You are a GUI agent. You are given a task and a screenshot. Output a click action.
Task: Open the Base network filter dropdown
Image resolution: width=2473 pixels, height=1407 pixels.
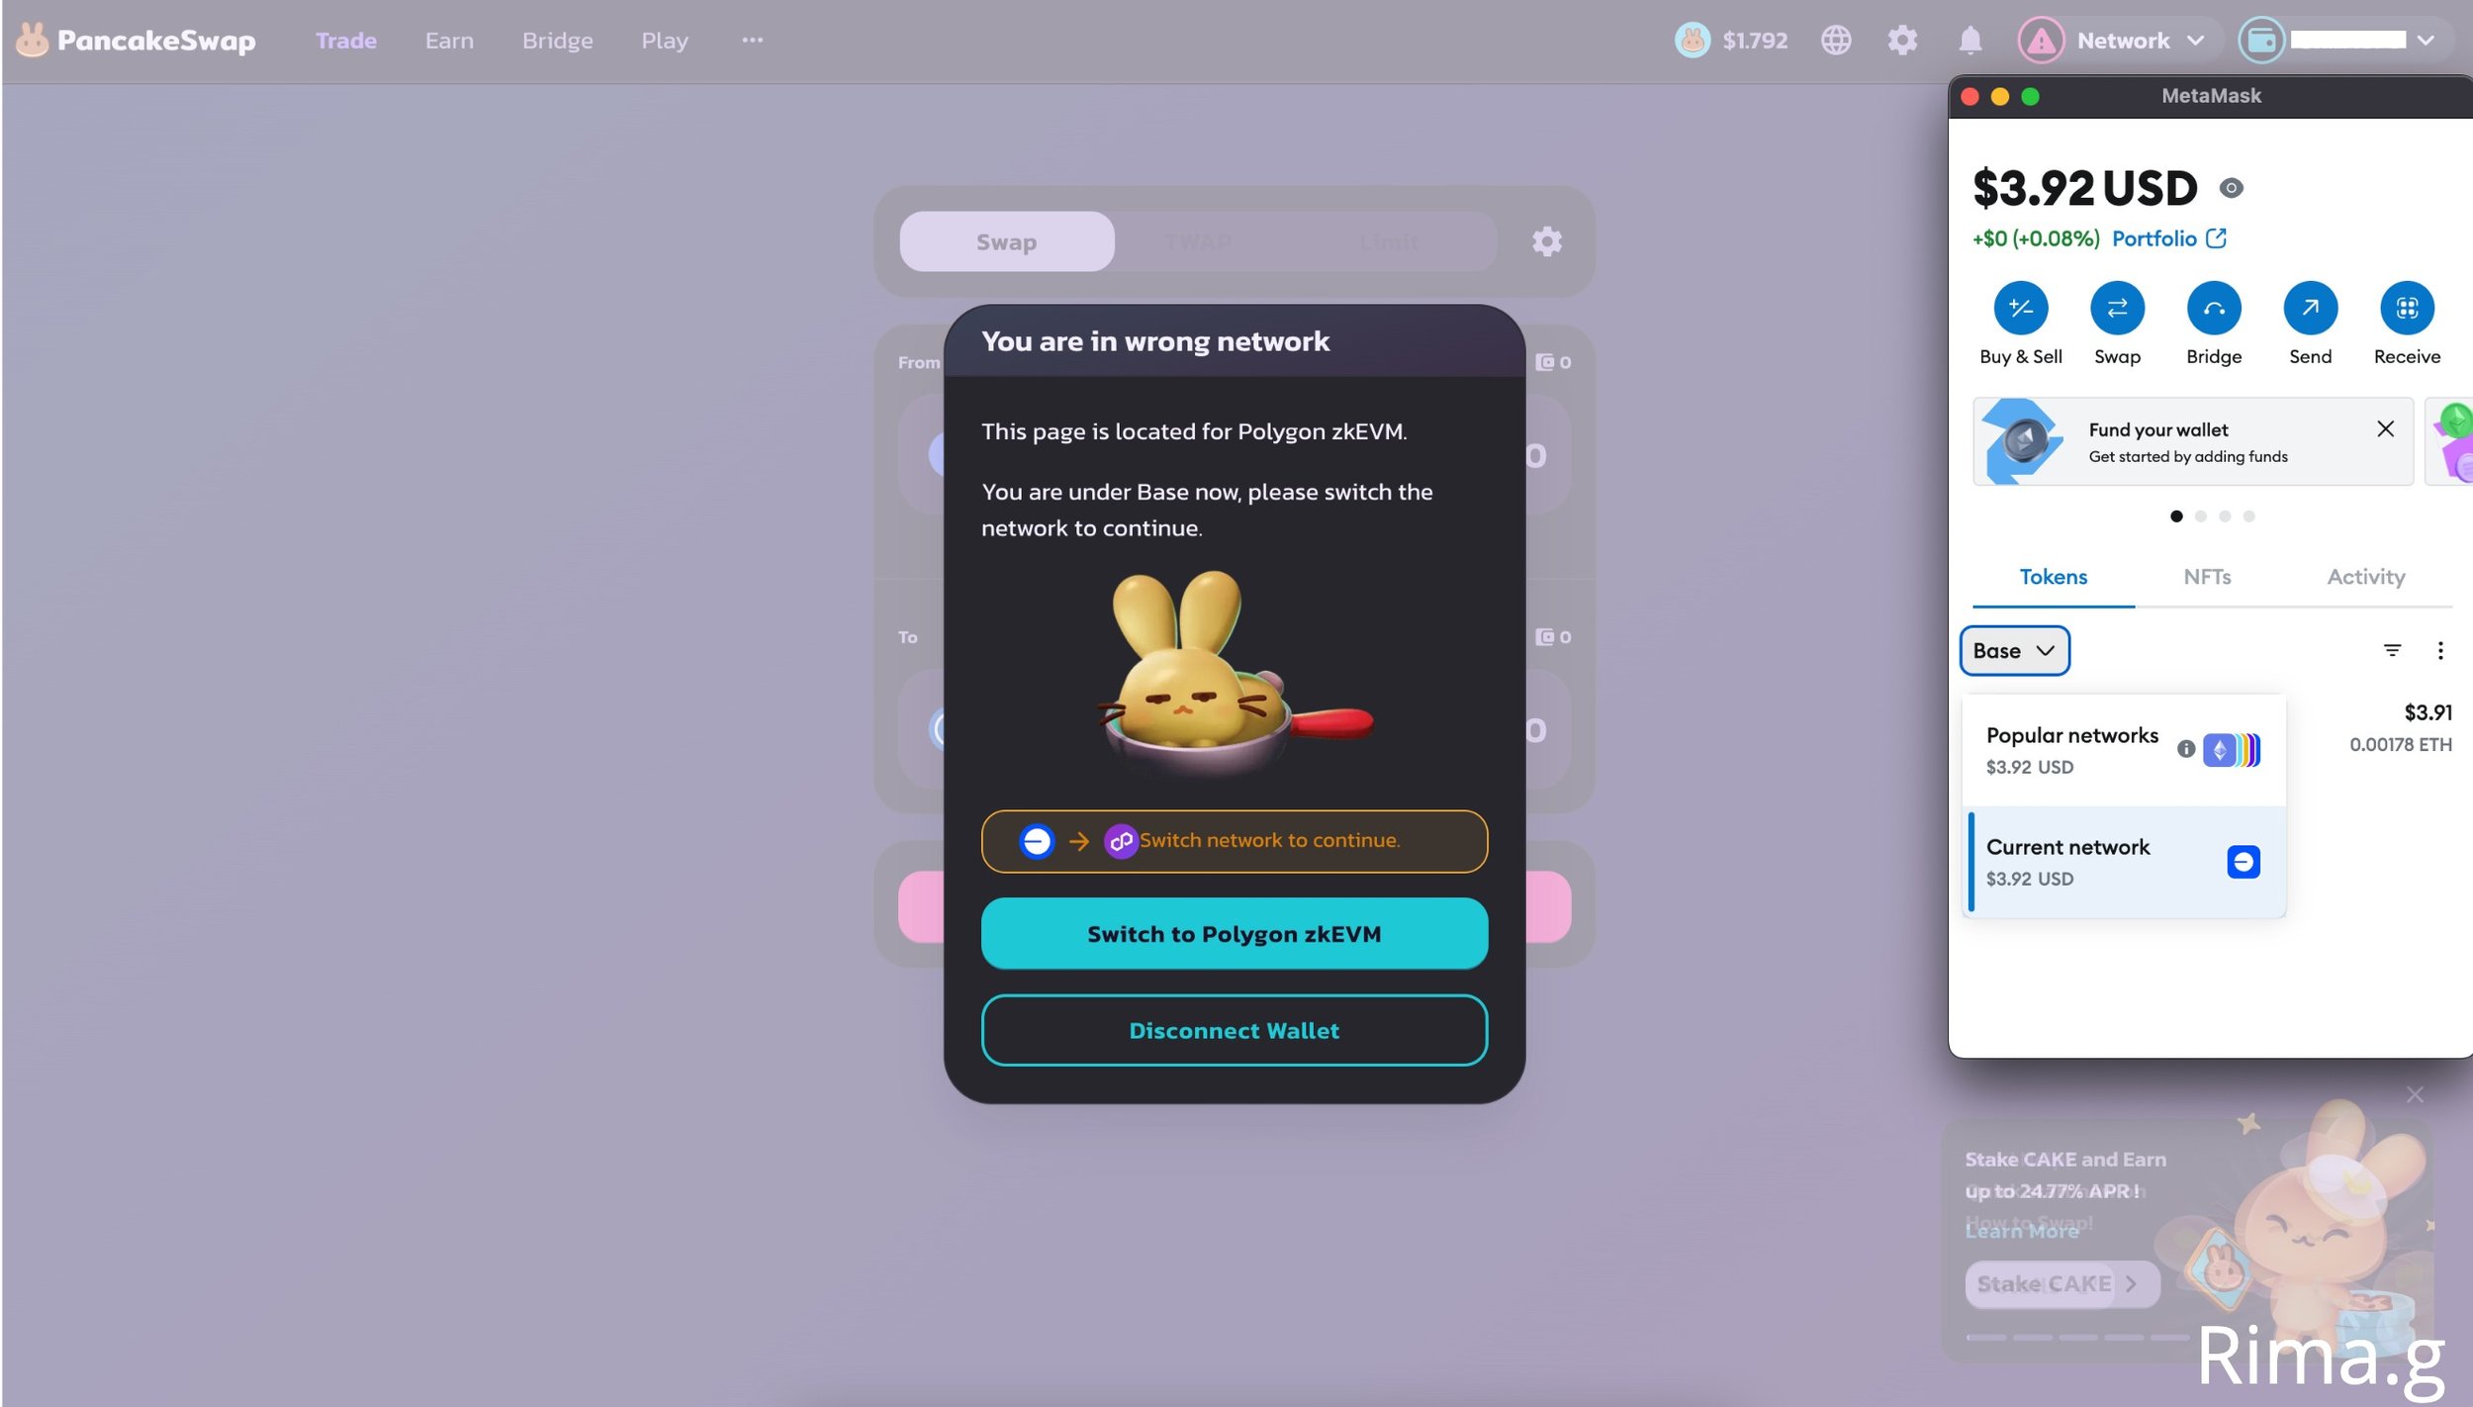tap(2014, 650)
